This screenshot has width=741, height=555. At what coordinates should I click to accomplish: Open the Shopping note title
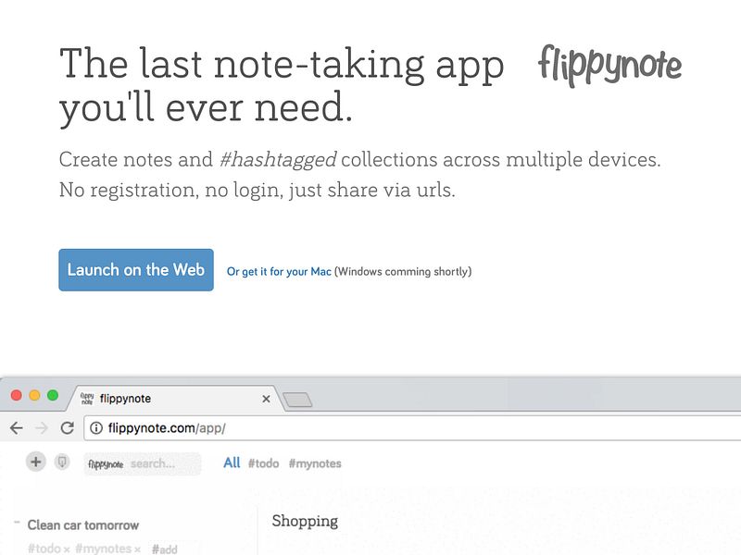click(305, 521)
